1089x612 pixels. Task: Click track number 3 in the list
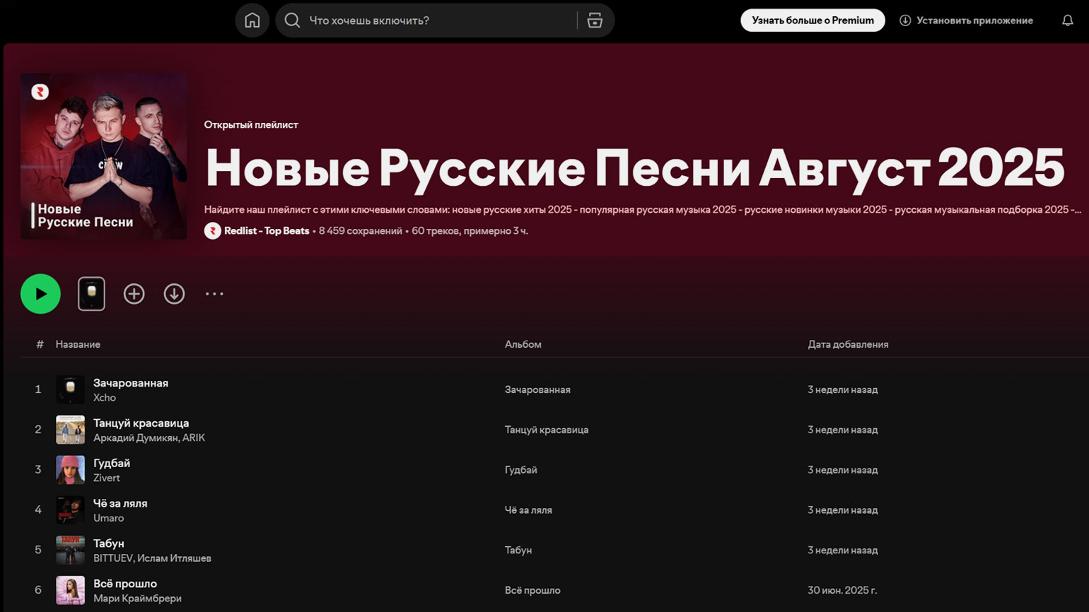click(x=38, y=470)
